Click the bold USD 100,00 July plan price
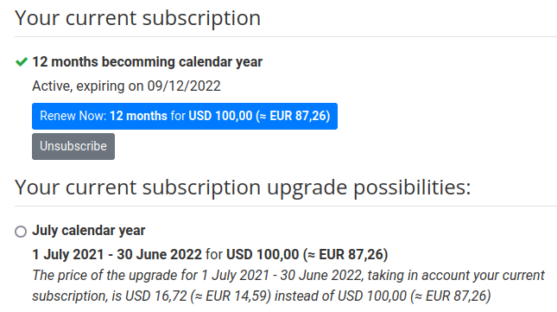Viewport: 557px width, 312px height. click(x=263, y=254)
